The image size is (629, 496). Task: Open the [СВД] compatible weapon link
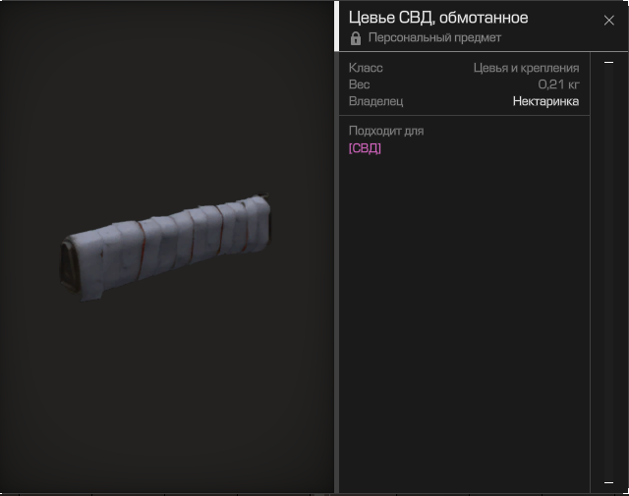[365, 148]
